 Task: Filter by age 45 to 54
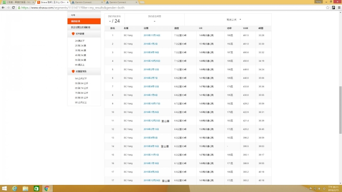tap(80, 55)
